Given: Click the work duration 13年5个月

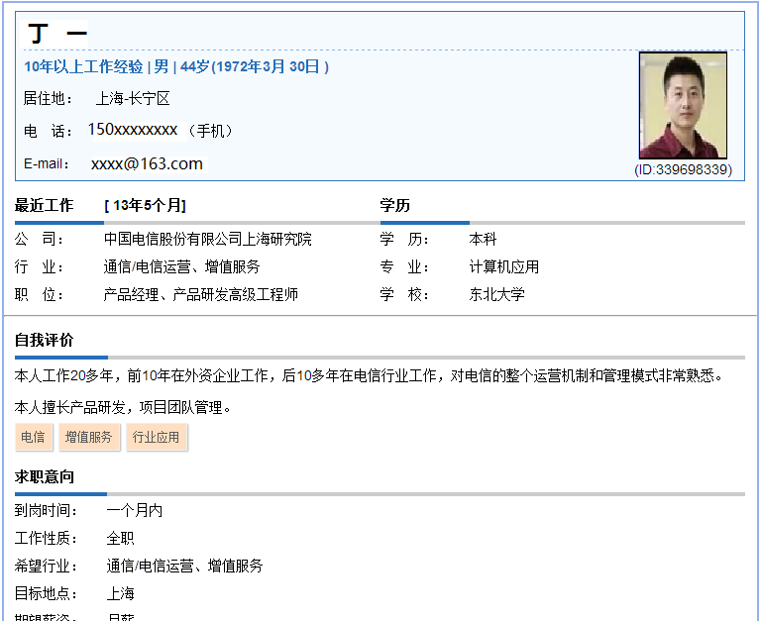Looking at the screenshot, I should [146, 205].
